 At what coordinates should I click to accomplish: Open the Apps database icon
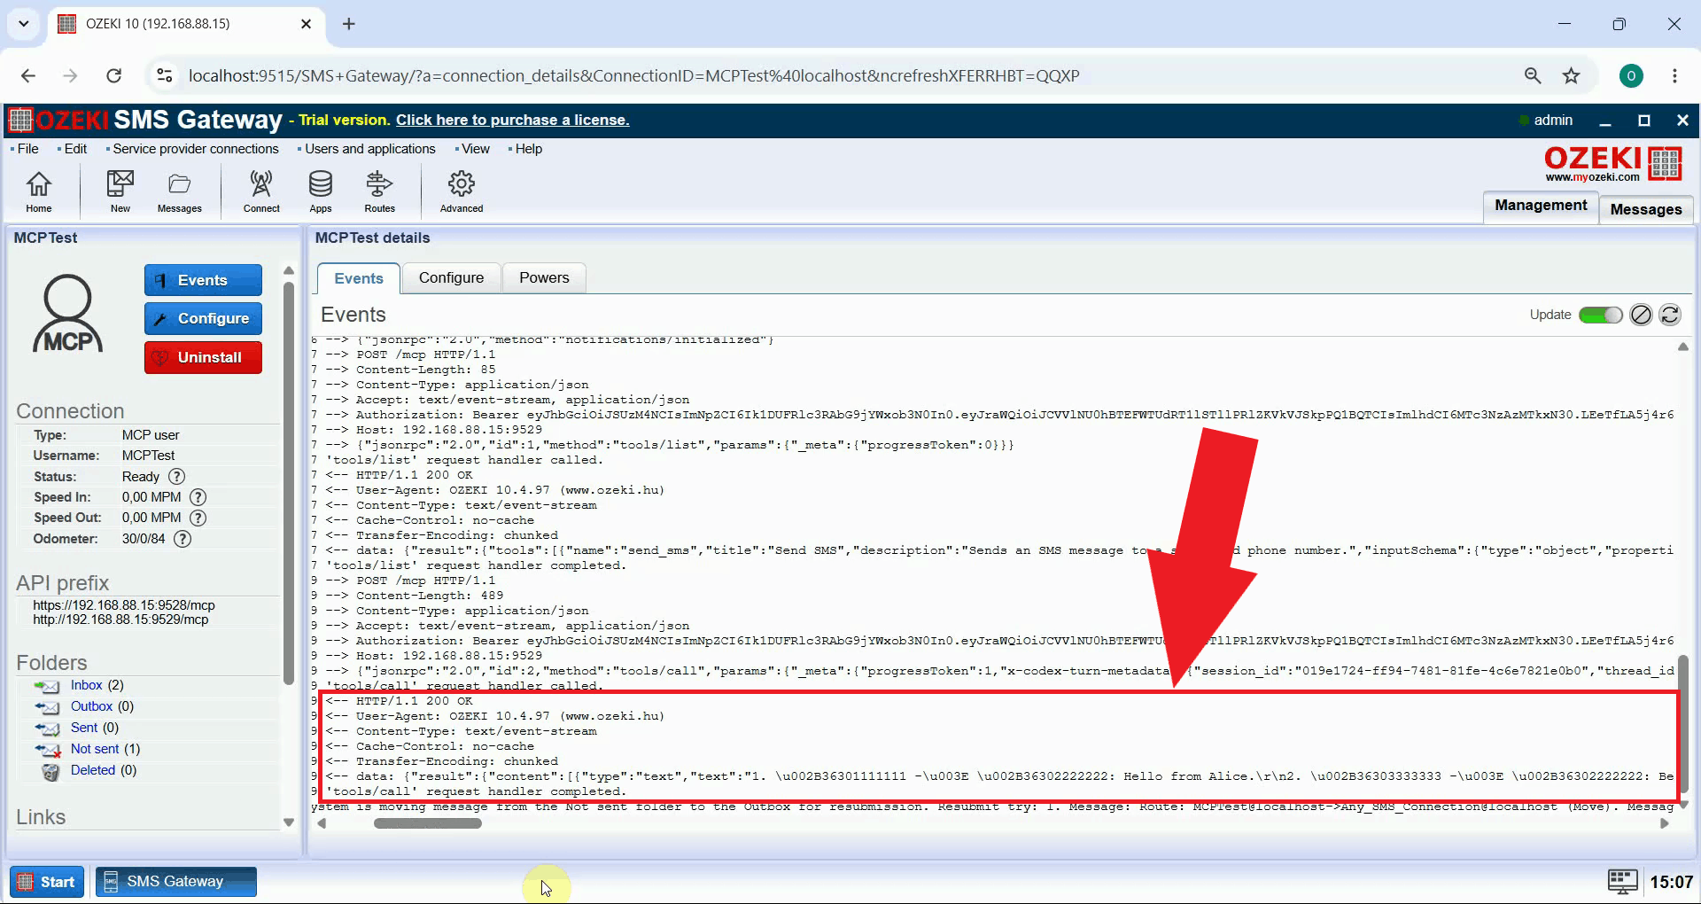pyautogui.click(x=320, y=191)
